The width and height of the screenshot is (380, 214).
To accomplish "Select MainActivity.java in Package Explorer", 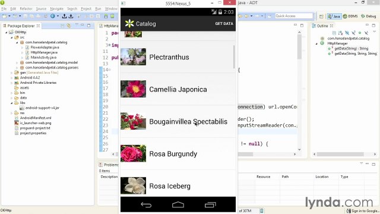I will click(x=43, y=58).
